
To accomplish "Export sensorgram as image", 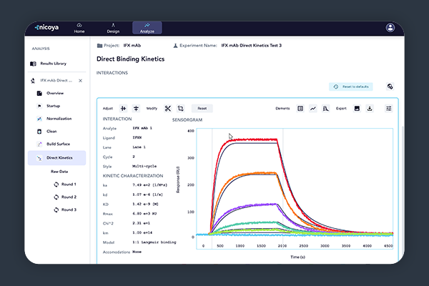I will point(356,109).
